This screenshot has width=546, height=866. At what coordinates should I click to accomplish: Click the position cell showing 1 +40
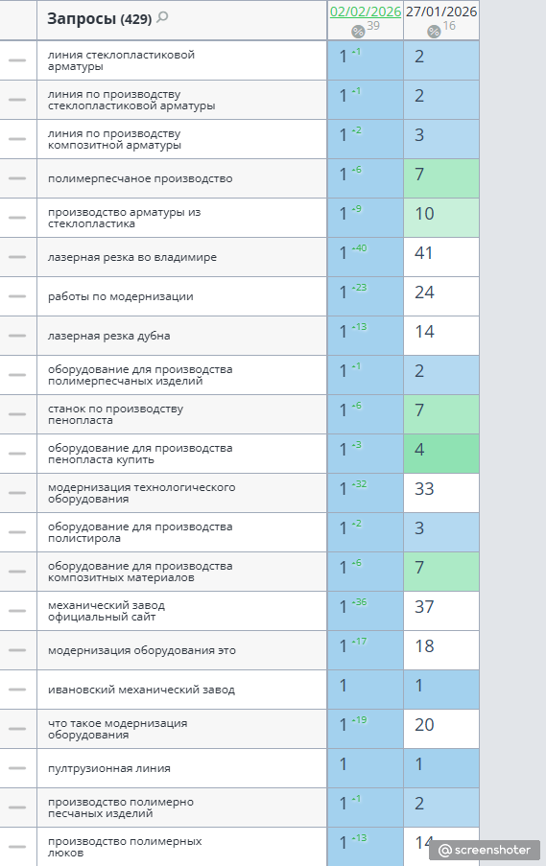[366, 257]
